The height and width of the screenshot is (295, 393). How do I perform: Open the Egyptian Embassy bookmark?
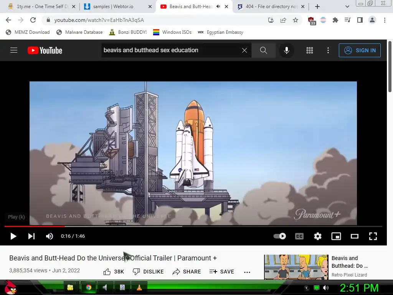(220, 32)
